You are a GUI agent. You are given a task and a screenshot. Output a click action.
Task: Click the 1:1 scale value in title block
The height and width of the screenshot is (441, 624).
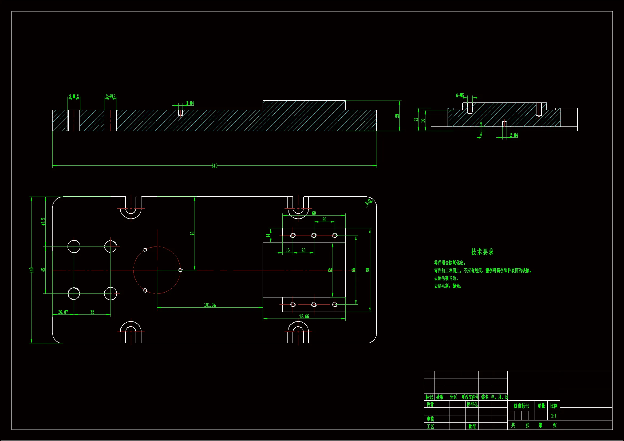(x=554, y=416)
